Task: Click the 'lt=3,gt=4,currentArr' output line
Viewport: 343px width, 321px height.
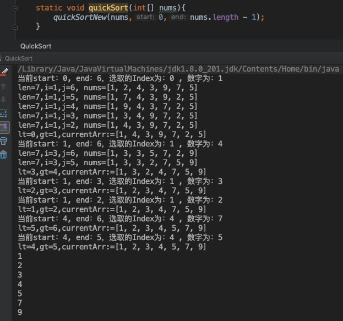Action: [112, 172]
